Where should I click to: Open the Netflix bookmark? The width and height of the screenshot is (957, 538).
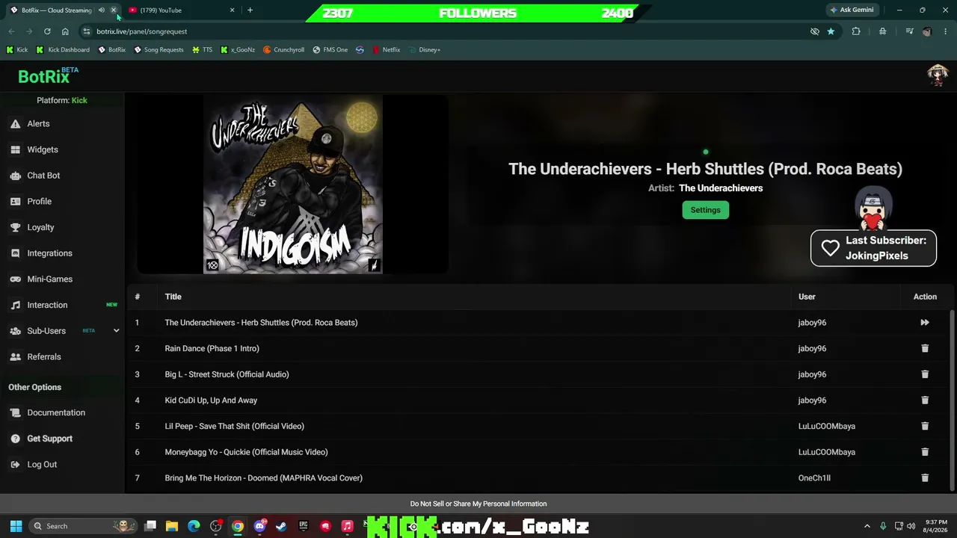(387, 50)
